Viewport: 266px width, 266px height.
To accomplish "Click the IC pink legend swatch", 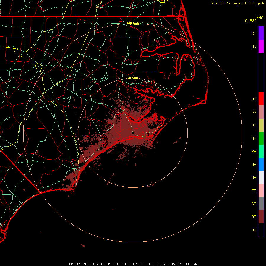I will tap(261, 191).
